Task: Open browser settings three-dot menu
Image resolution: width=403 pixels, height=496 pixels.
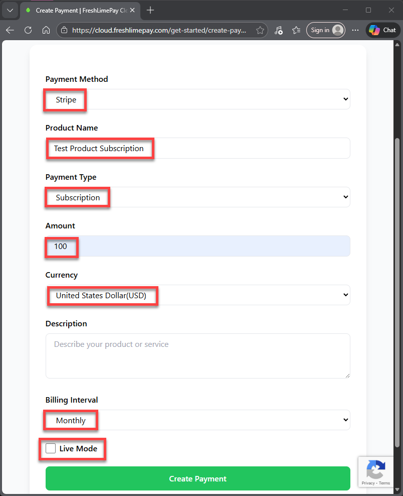Action: point(355,30)
